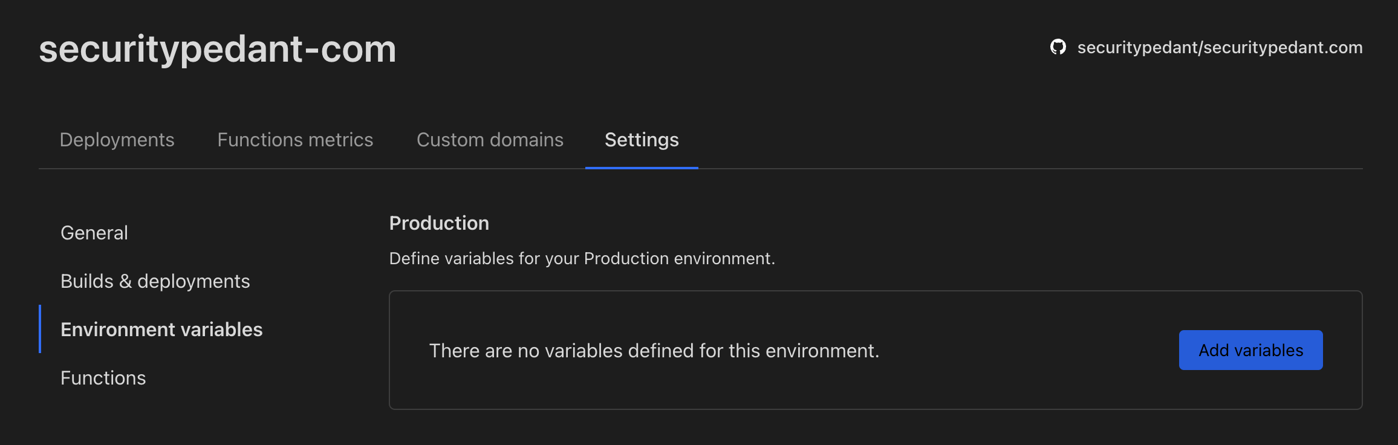This screenshot has width=1398, height=445.
Task: Click the GitHub octocat icon
Action: pyautogui.click(x=1058, y=47)
